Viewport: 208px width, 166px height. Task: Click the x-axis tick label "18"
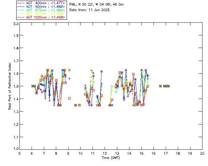tap(178, 153)
